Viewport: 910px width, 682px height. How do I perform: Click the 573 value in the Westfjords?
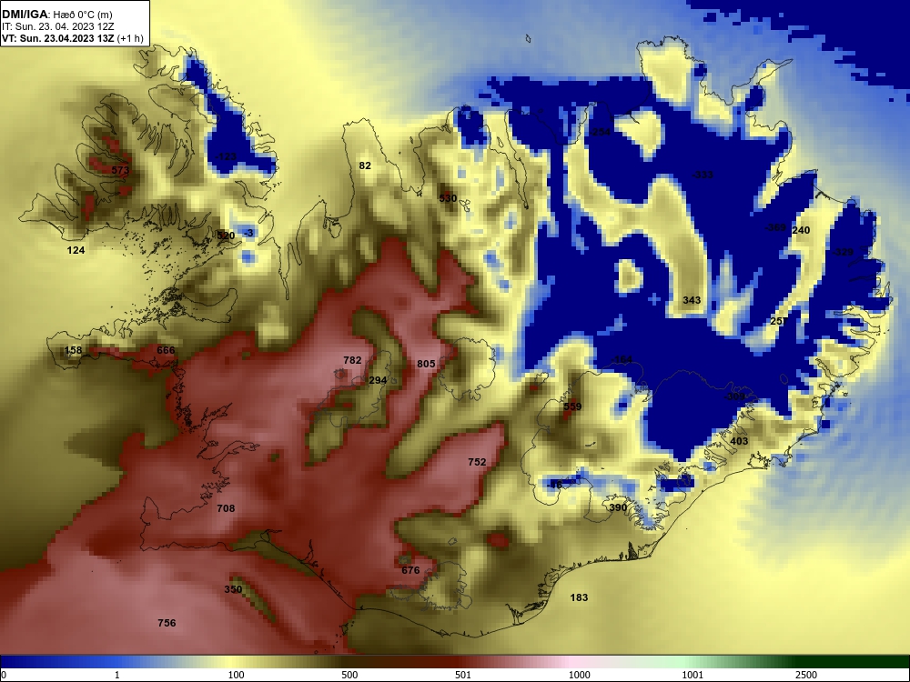[120, 171]
